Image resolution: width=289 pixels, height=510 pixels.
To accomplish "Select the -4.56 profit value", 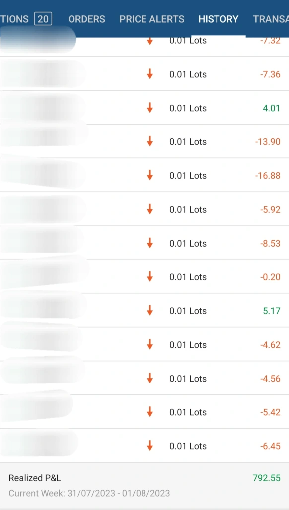I will [x=270, y=379].
